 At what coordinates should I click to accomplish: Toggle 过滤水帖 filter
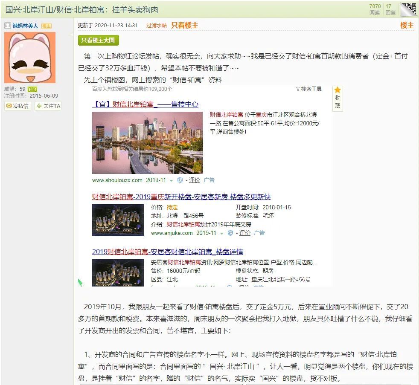tap(157, 25)
